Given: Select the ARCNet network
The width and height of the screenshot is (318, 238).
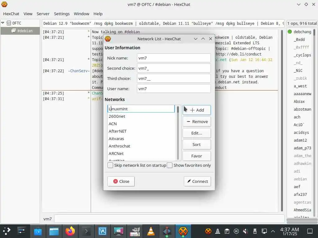Looking at the screenshot, I should tap(141, 153).
